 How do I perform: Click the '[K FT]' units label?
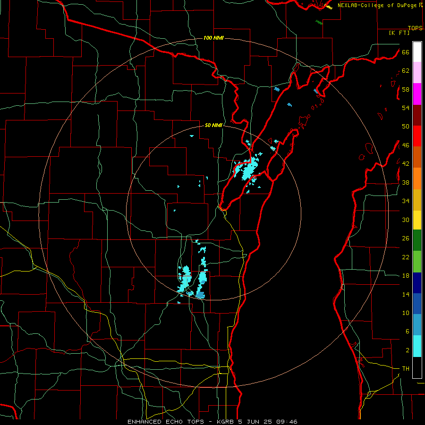[x=399, y=33]
